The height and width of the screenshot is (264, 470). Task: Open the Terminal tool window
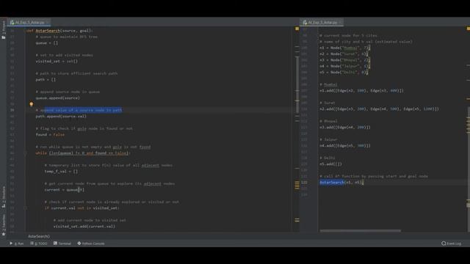coord(62,243)
